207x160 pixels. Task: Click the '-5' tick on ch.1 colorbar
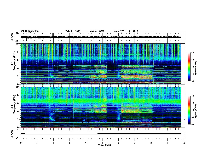[x=193, y=67]
